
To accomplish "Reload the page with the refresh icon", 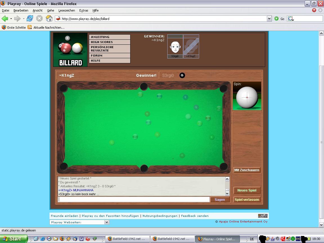I will click(x=30, y=18).
